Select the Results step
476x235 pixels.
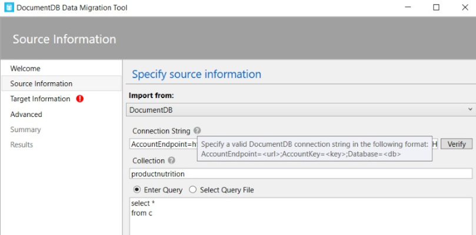[22, 145]
